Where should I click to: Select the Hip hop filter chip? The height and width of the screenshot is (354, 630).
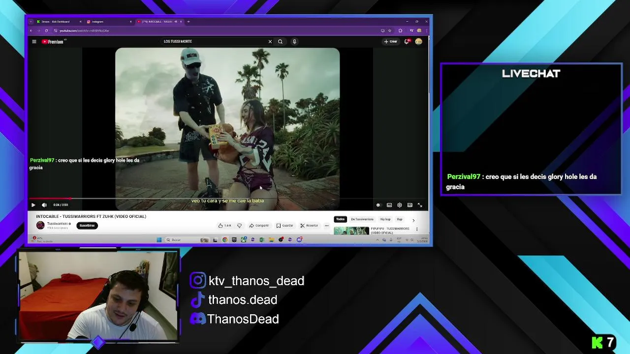tap(385, 219)
